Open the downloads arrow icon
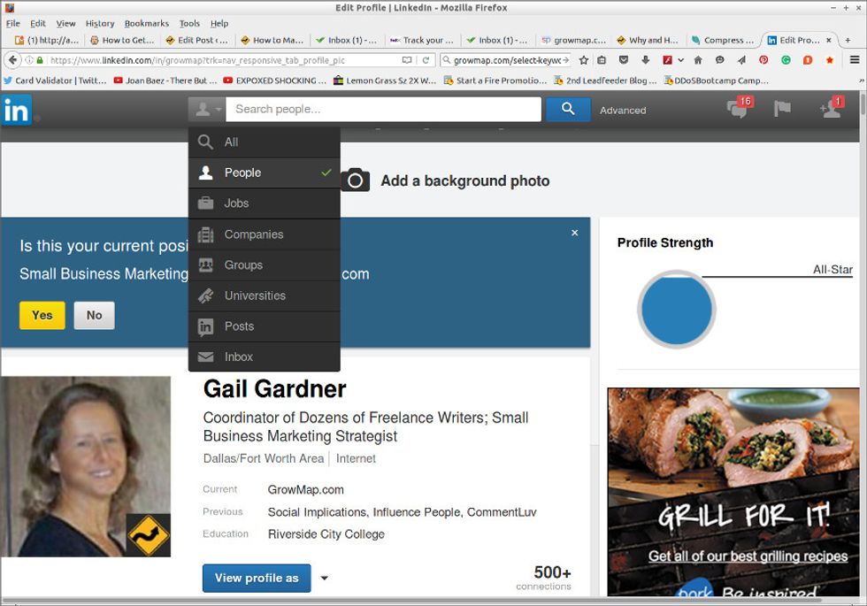This screenshot has width=867, height=606. (645, 60)
